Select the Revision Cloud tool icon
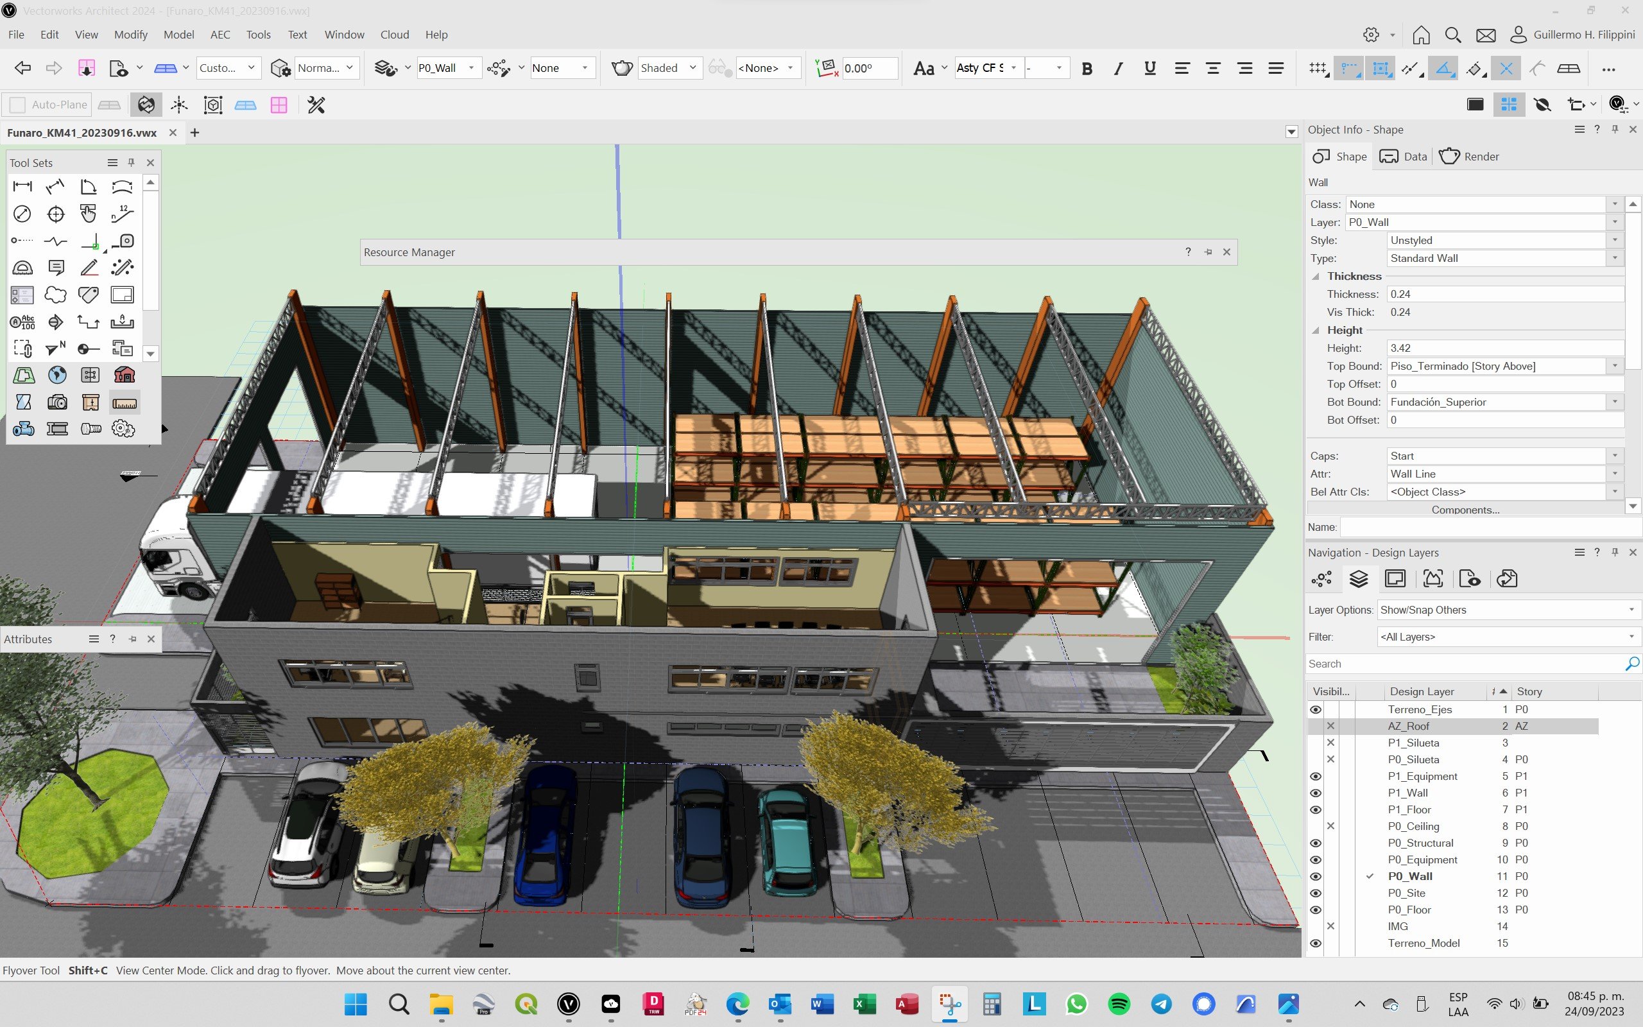Image resolution: width=1643 pixels, height=1027 pixels. click(x=56, y=295)
